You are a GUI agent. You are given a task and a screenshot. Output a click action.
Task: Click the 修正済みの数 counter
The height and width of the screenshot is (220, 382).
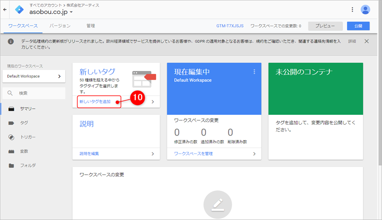pos(185,136)
